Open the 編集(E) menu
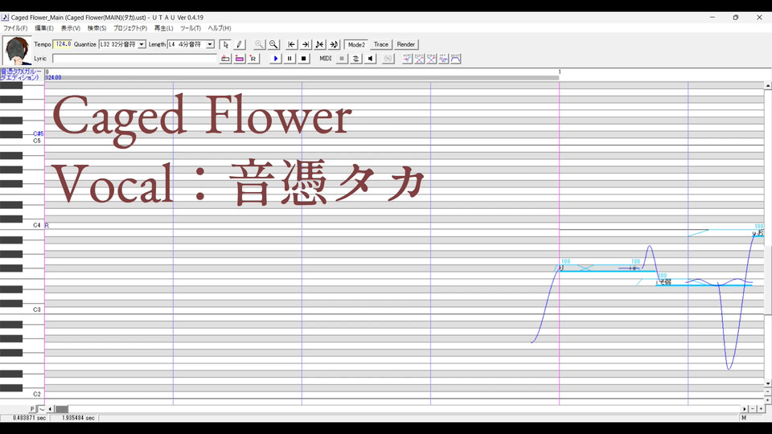The height and width of the screenshot is (434, 772). (43, 28)
